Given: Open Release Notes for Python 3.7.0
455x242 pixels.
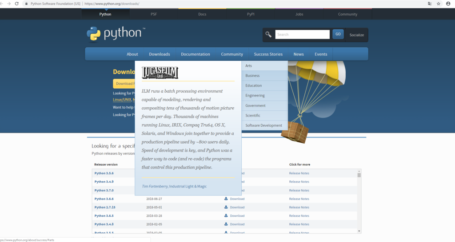Looking at the screenshot, I should tap(299, 190).
